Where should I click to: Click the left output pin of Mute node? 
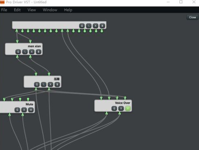[x=9, y=115]
